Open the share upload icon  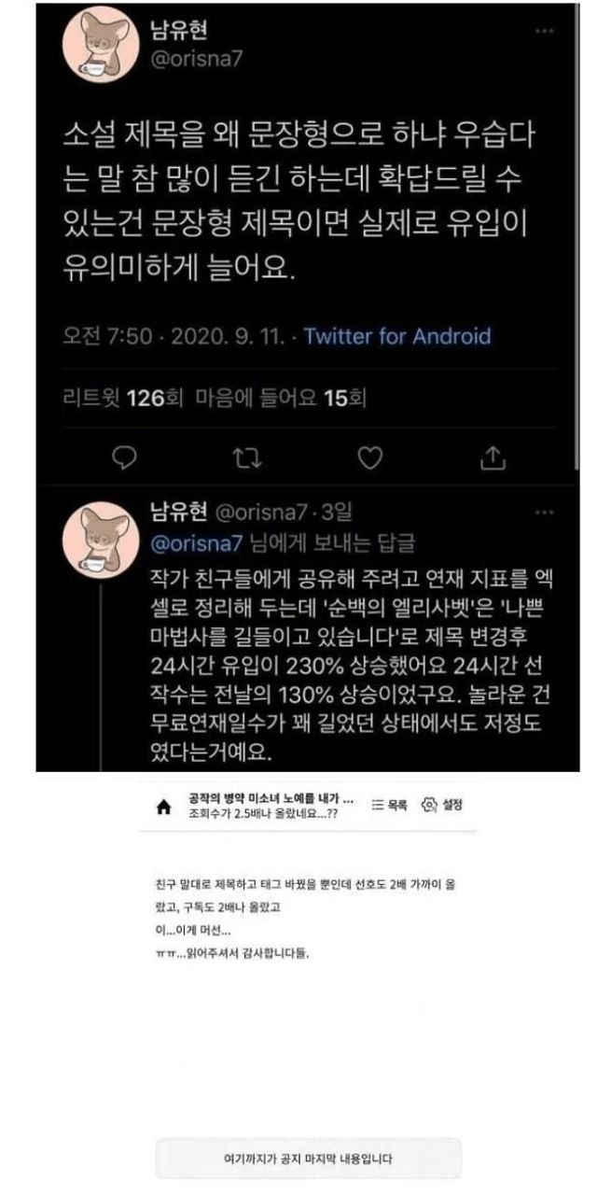[493, 457]
